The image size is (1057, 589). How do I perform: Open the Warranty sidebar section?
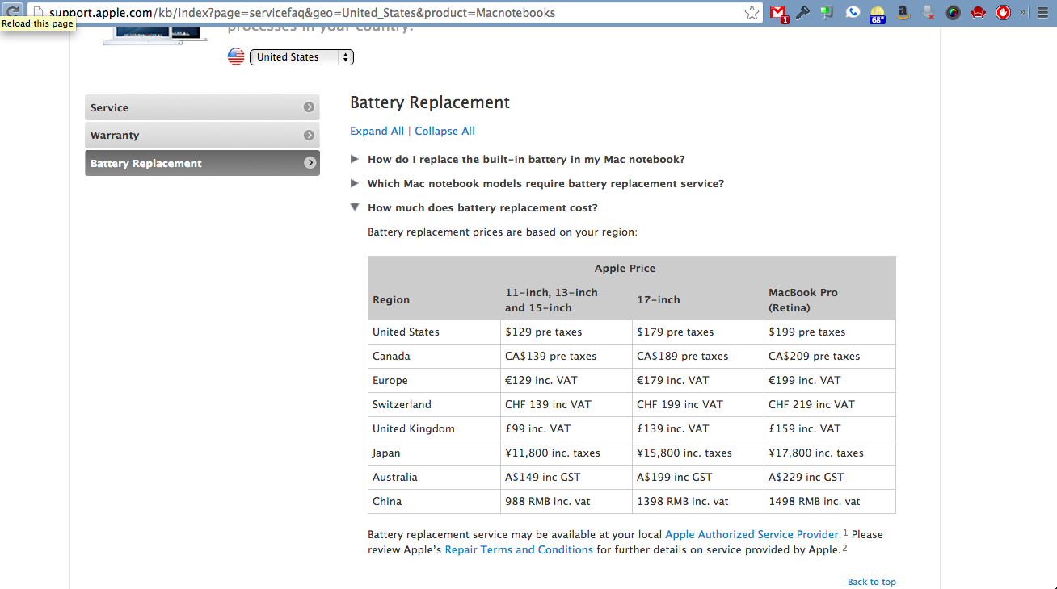202,135
